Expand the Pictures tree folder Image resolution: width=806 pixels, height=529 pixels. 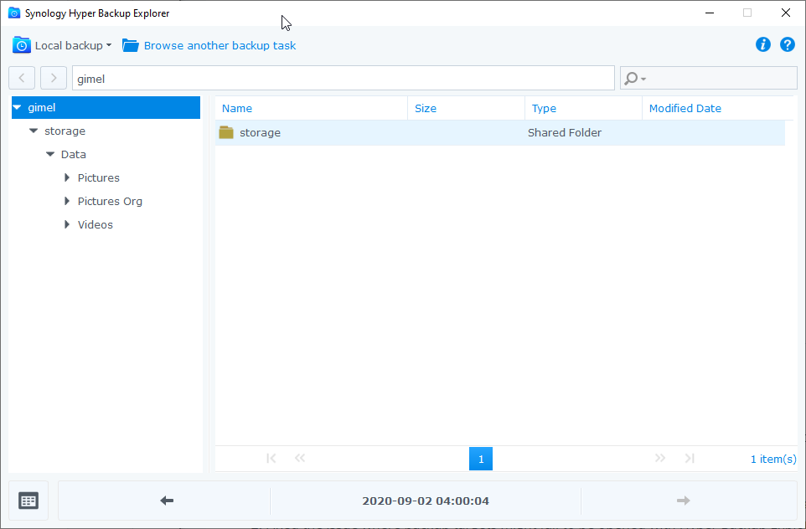67,177
